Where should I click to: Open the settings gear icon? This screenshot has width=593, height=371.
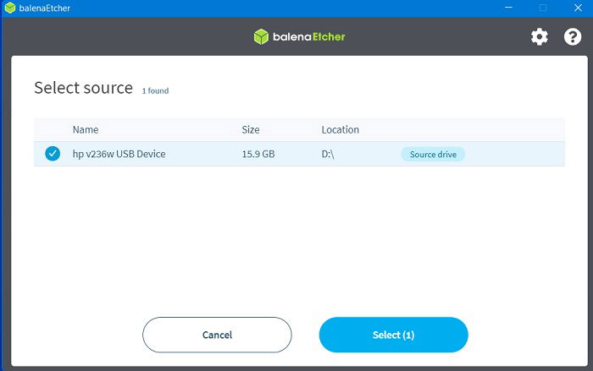pyautogui.click(x=540, y=37)
